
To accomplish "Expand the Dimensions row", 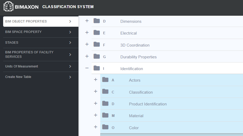I will click(x=87, y=21).
